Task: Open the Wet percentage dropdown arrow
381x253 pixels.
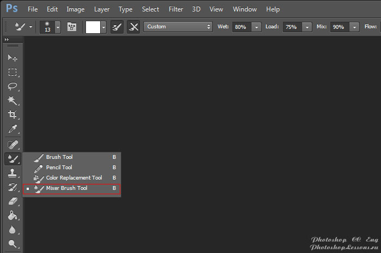Action: pos(256,27)
